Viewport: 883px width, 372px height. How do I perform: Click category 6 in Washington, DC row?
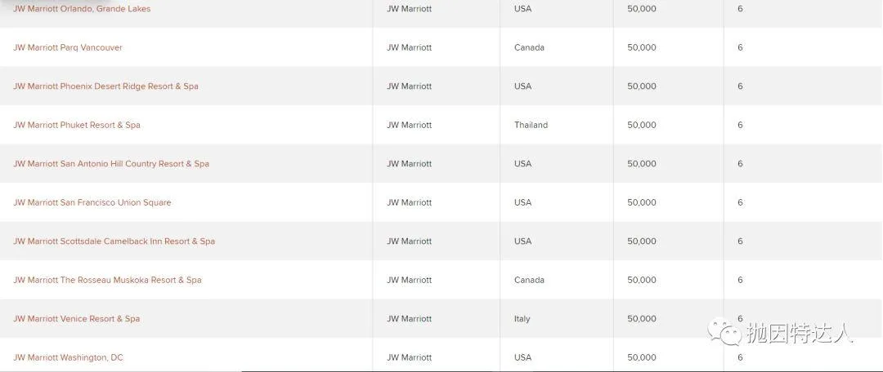point(740,358)
